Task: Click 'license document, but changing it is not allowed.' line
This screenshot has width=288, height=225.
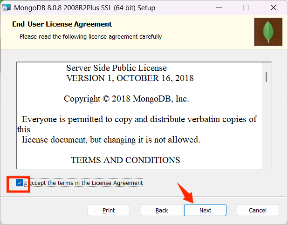Action: [111, 140]
